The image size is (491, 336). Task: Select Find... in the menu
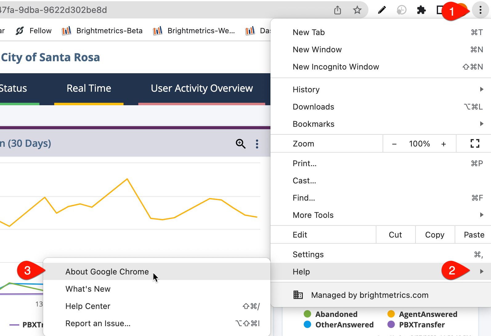pyautogui.click(x=381, y=198)
